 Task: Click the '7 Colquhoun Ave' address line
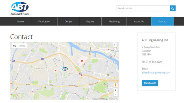coord(151,47)
